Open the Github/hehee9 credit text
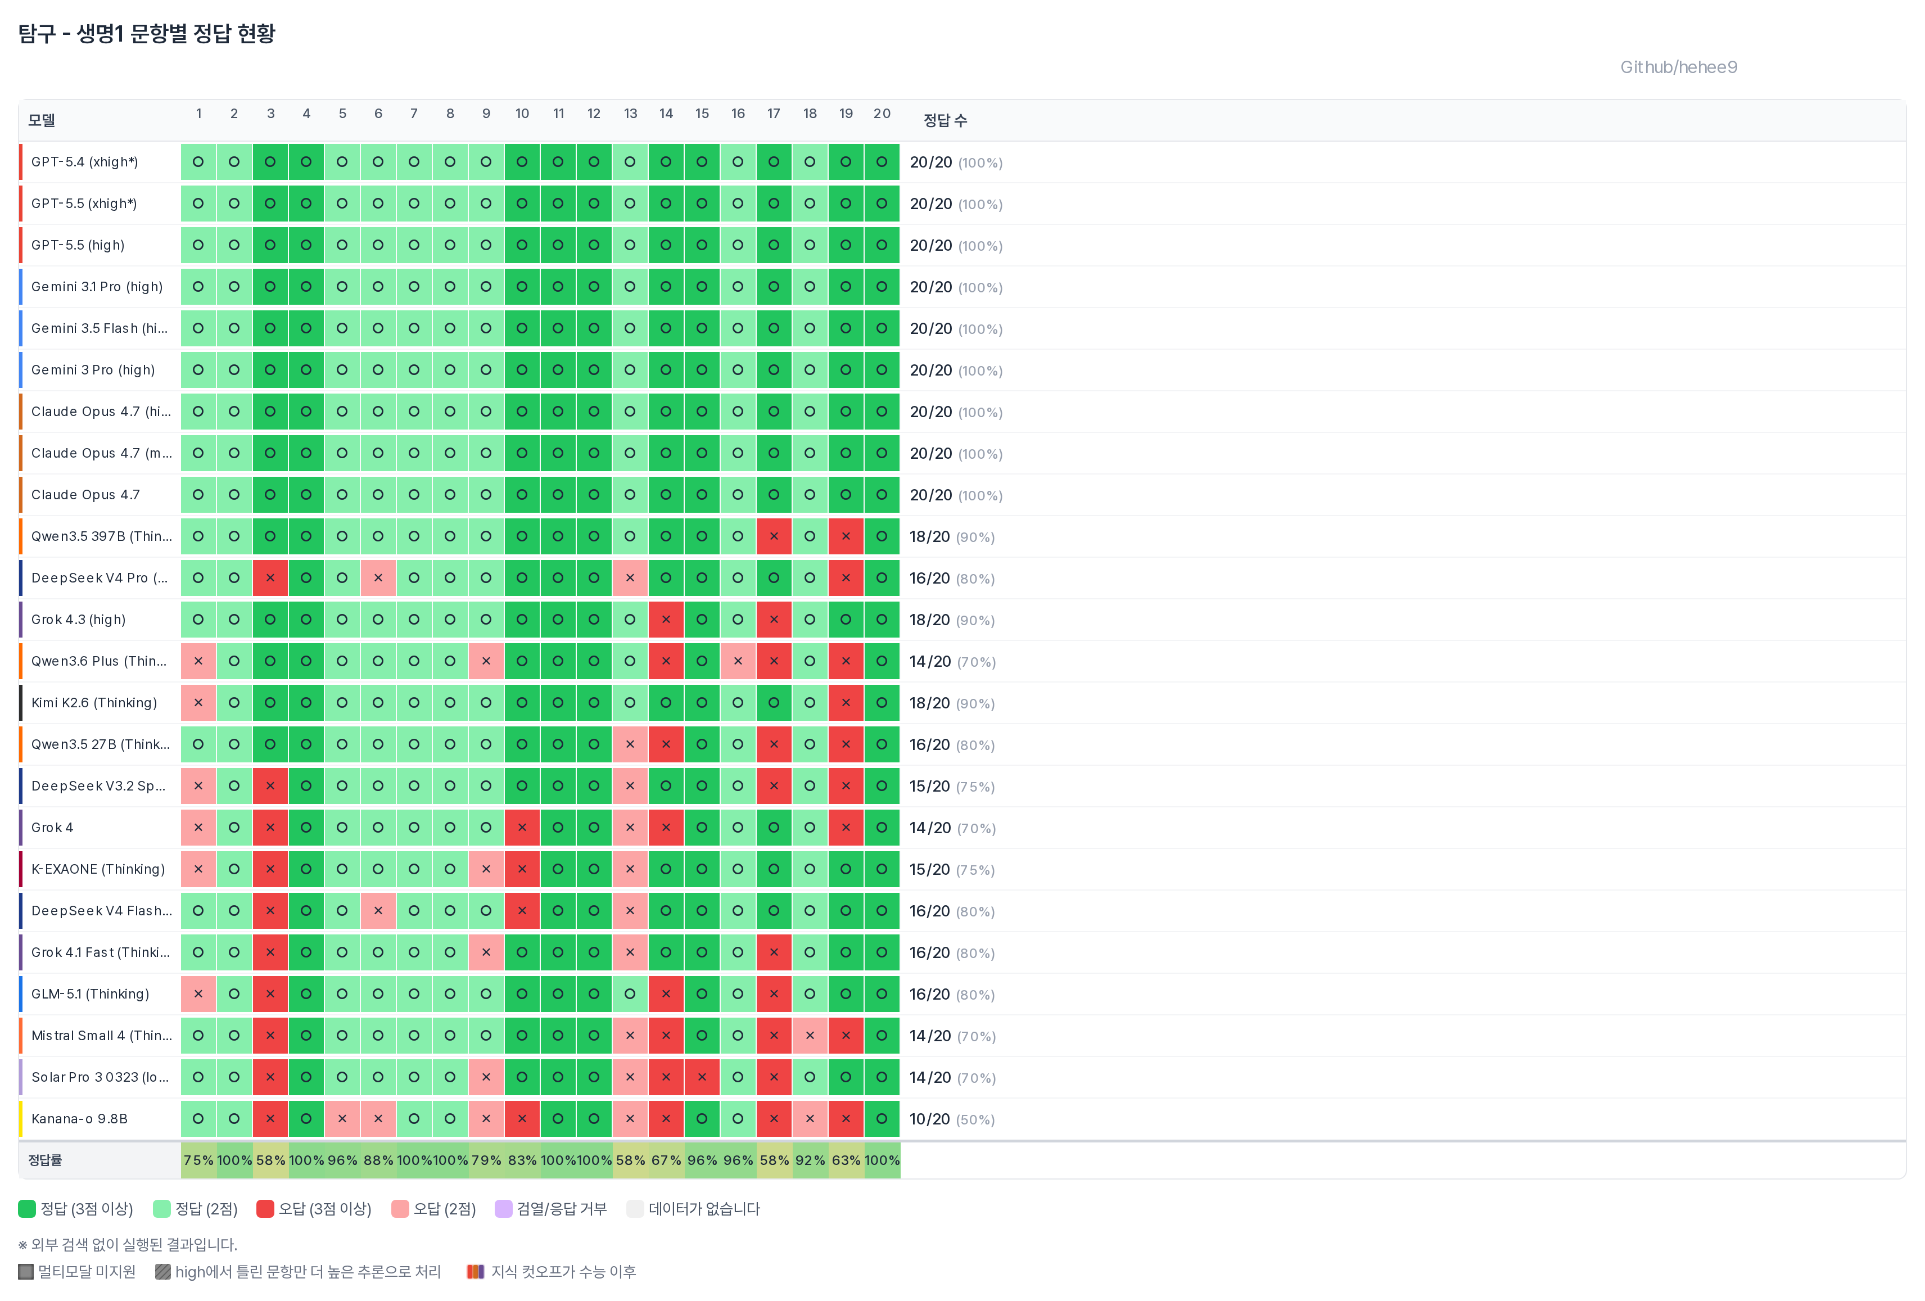 1678,67
